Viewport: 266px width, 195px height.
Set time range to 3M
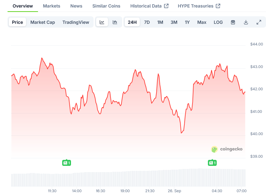click(x=174, y=22)
